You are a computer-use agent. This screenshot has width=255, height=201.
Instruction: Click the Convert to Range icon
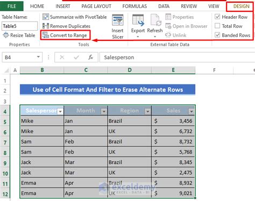pos(46,35)
